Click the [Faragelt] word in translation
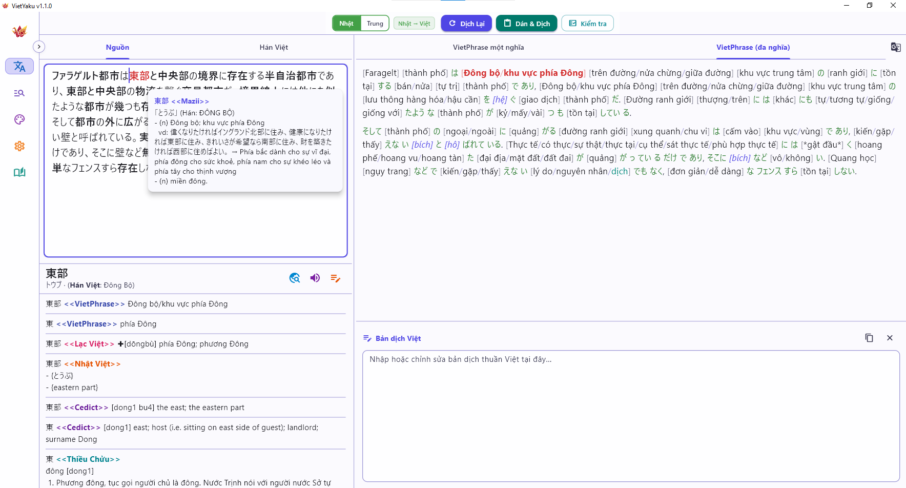The width and height of the screenshot is (906, 488). [381, 73]
